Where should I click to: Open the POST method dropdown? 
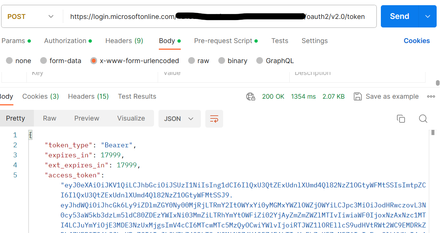pyautogui.click(x=32, y=16)
